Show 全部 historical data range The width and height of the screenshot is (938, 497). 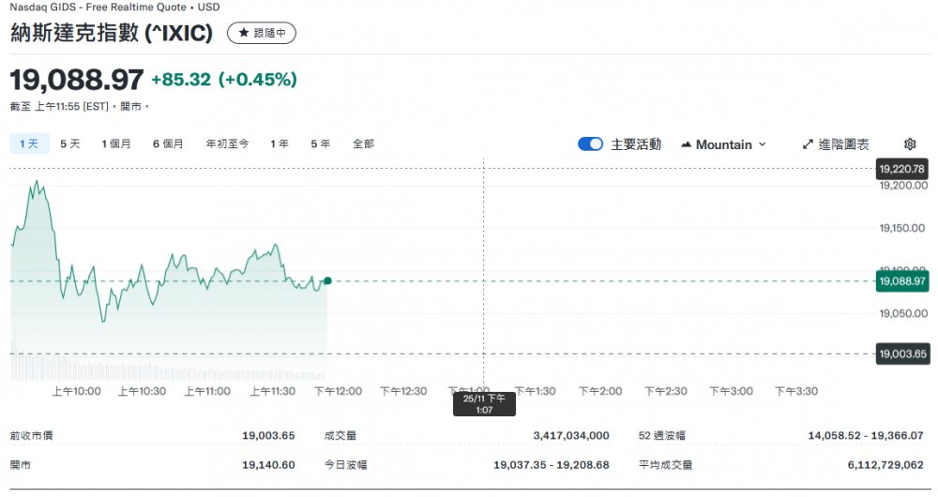[x=363, y=143]
